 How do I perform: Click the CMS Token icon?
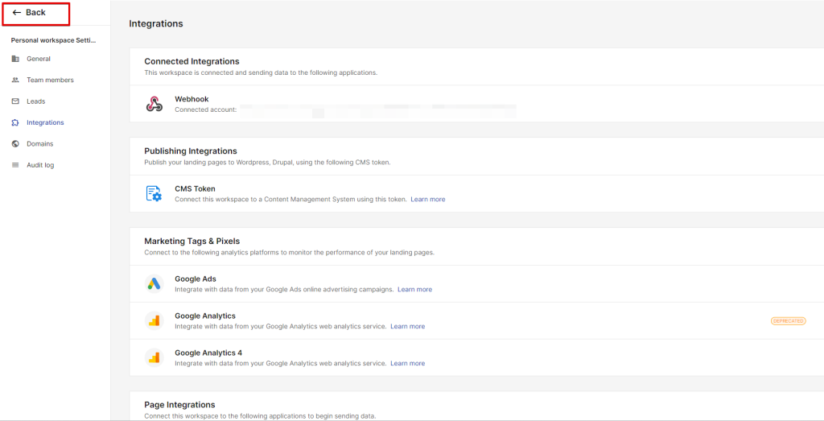tap(154, 193)
